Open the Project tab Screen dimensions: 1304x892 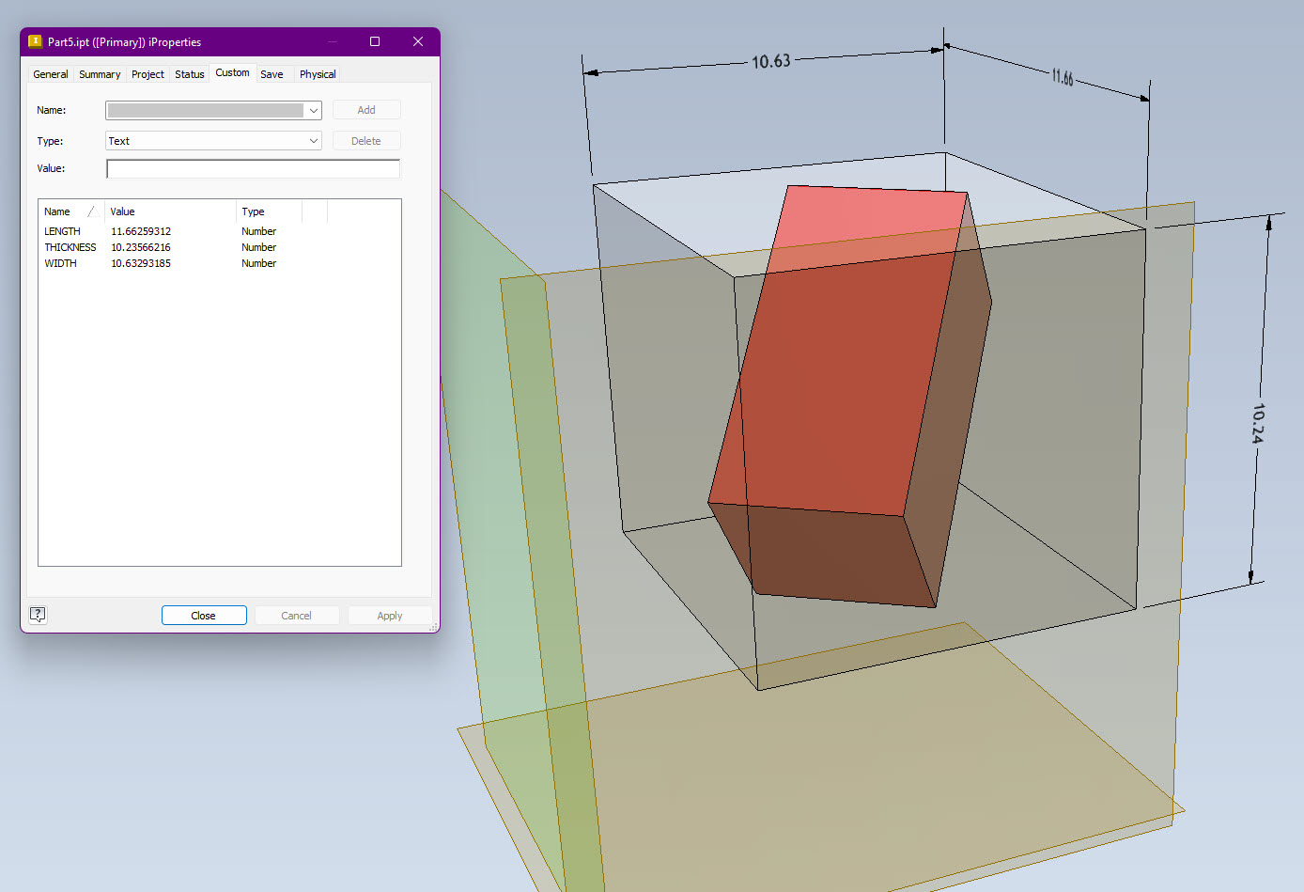click(x=147, y=74)
